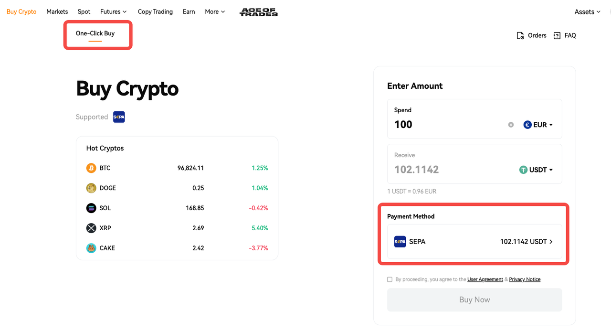
Task: Open the Markets page
Action: click(57, 11)
